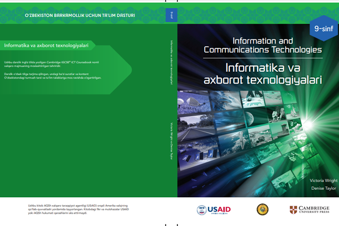This screenshot has height=226, width=339.
Task: Click the Cambridge University Press shield logo
Action: (294, 210)
